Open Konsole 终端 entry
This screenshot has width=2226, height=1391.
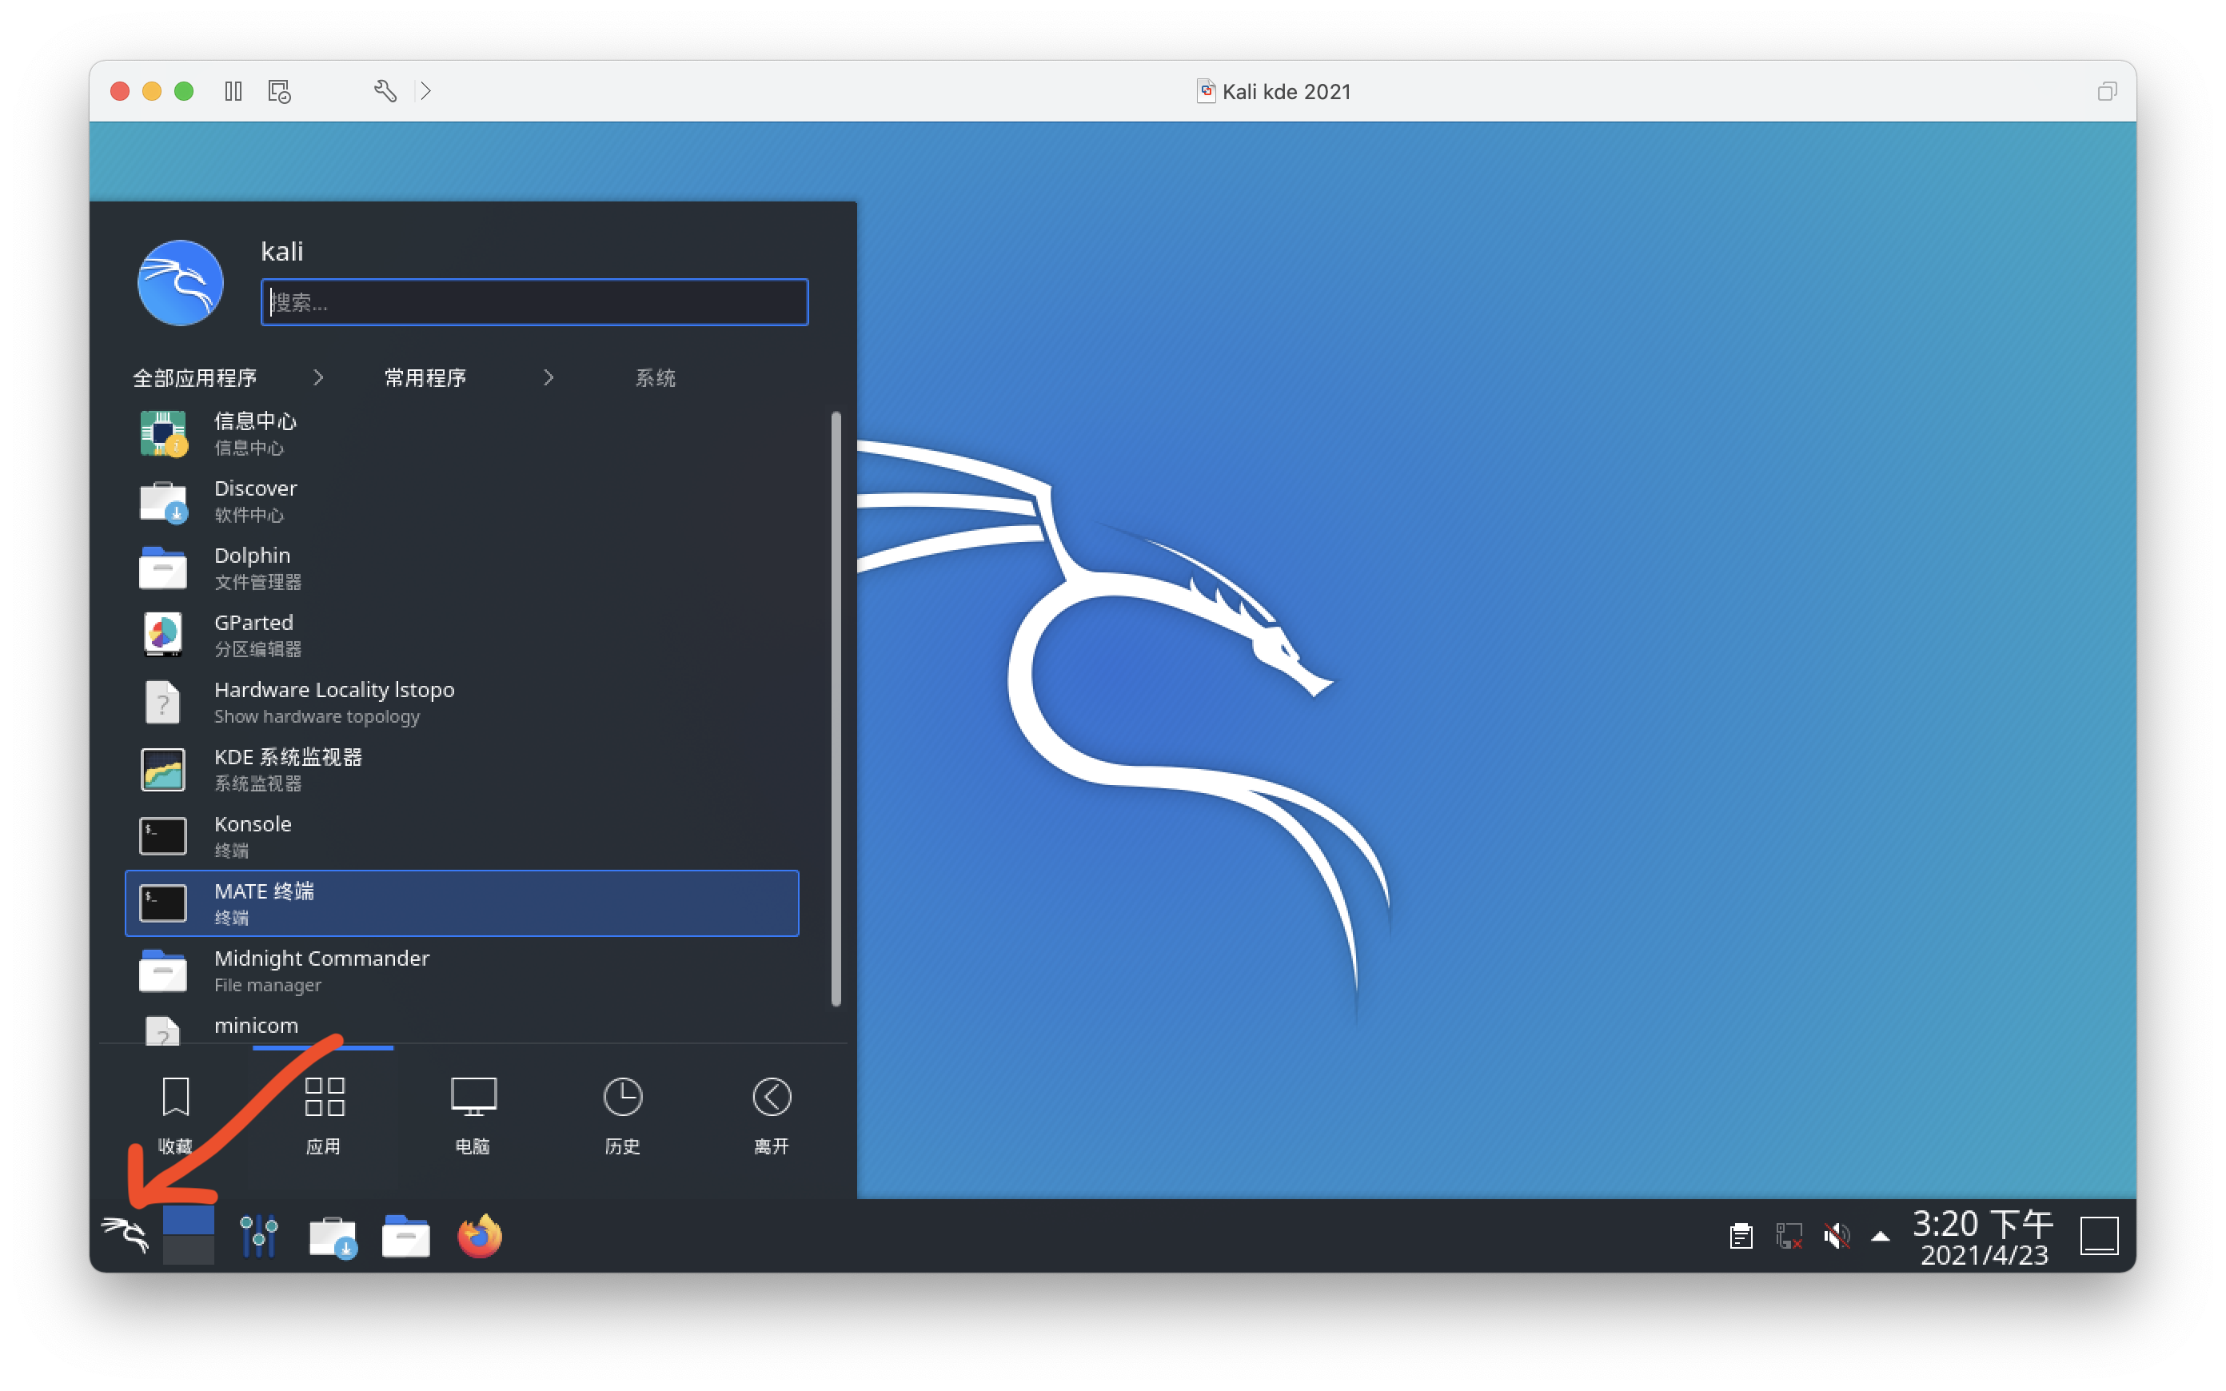(462, 836)
